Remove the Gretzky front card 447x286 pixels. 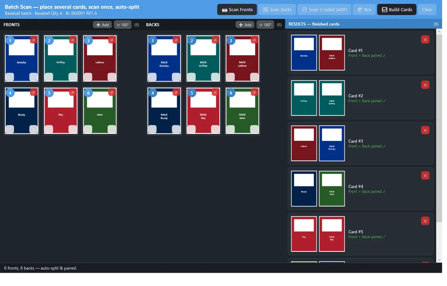[x=34, y=40]
